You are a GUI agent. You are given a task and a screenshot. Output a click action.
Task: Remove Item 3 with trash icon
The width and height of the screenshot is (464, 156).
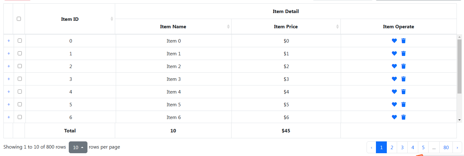click(x=403, y=79)
